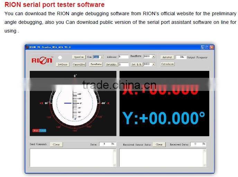Click the blue Pitch legend tag
The height and width of the screenshot is (177, 238).
pyautogui.click(x=43, y=130)
